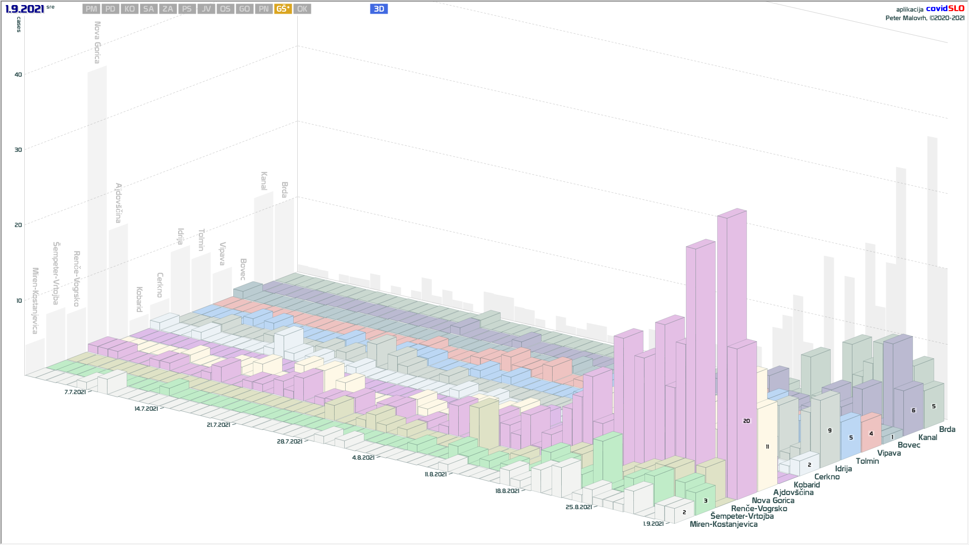Select the PM region tab

[91, 9]
